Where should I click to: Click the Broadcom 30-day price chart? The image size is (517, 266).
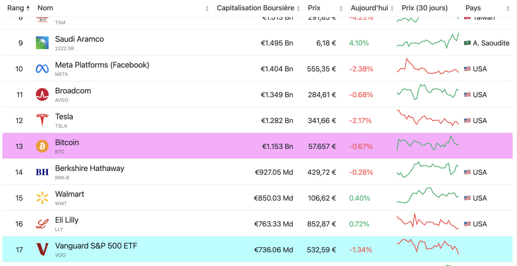428,92
